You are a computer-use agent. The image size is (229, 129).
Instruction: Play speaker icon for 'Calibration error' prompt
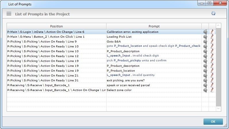click(205, 32)
